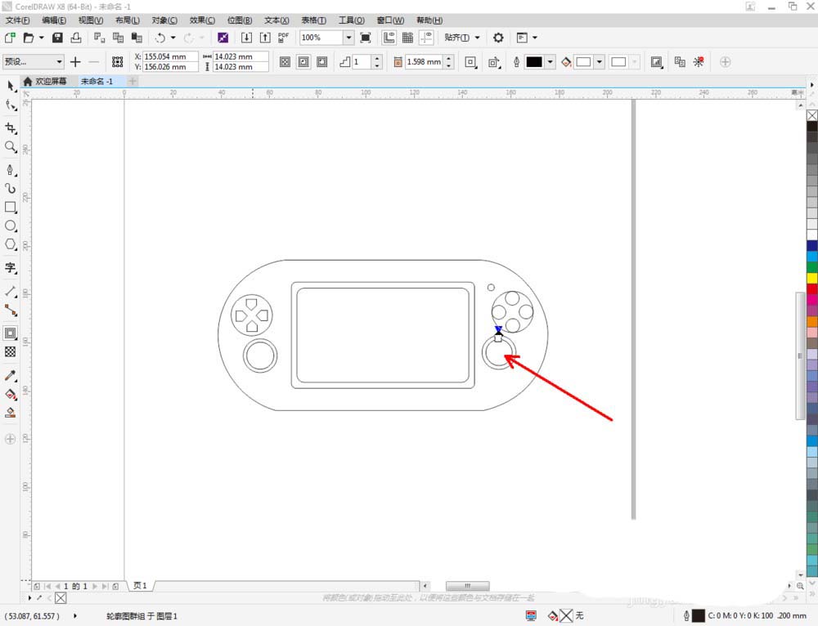The image size is (818, 626).
Task: Open the zoom level 100% dropdown
Action: point(348,38)
